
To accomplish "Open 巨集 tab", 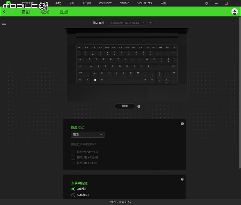I will click(163, 3).
